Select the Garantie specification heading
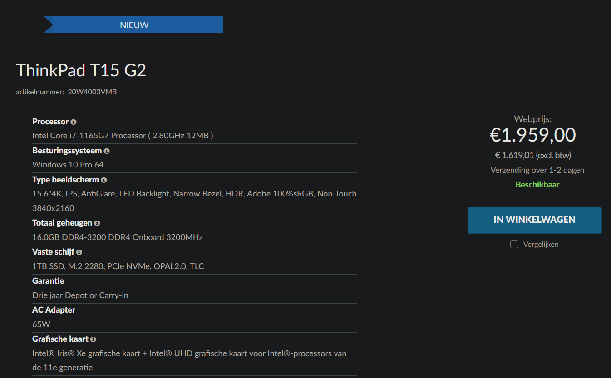This screenshot has height=378, width=611. click(x=48, y=281)
